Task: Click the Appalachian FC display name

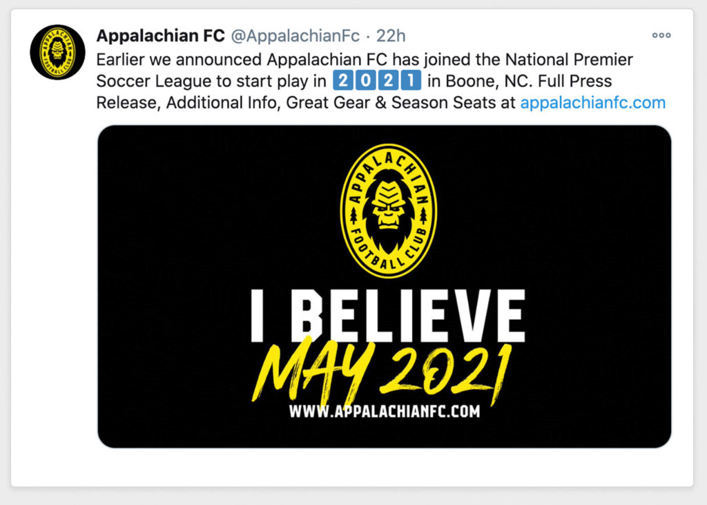Action: [160, 36]
